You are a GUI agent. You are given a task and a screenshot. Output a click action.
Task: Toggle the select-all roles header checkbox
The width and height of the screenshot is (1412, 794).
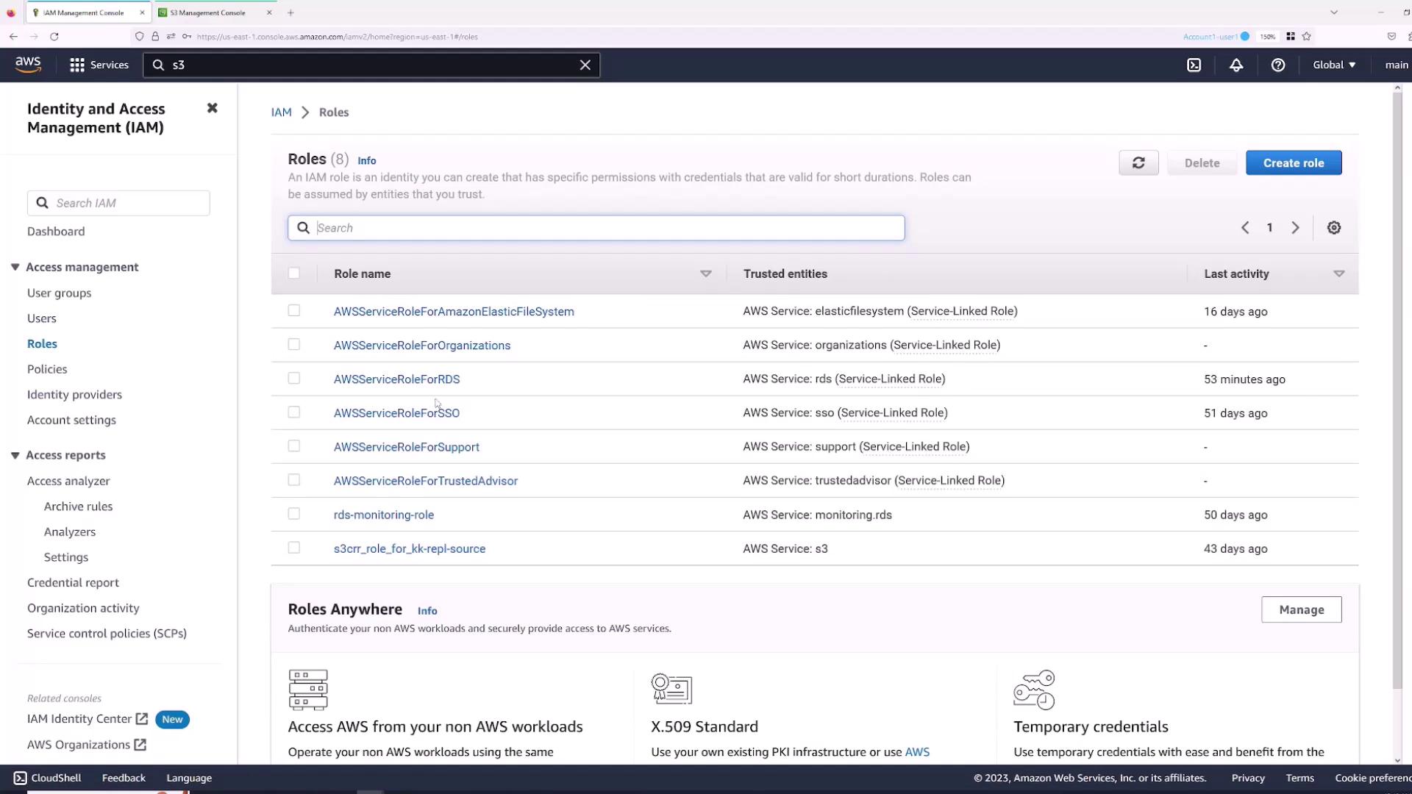pyautogui.click(x=294, y=273)
